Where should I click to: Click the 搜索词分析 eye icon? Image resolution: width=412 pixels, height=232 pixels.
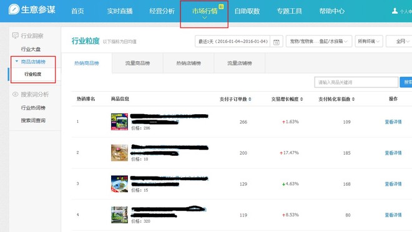click(x=15, y=94)
